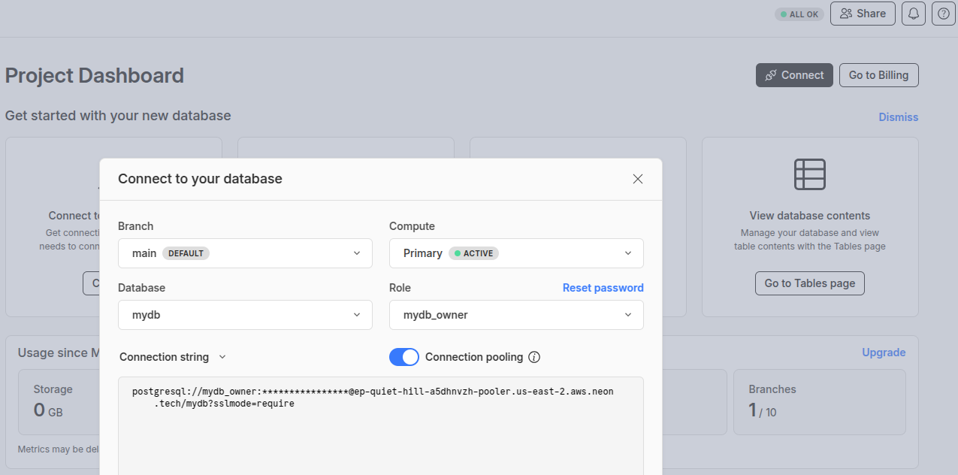This screenshot has width=958, height=475.
Task: Click the Upgrade link
Action: click(884, 352)
